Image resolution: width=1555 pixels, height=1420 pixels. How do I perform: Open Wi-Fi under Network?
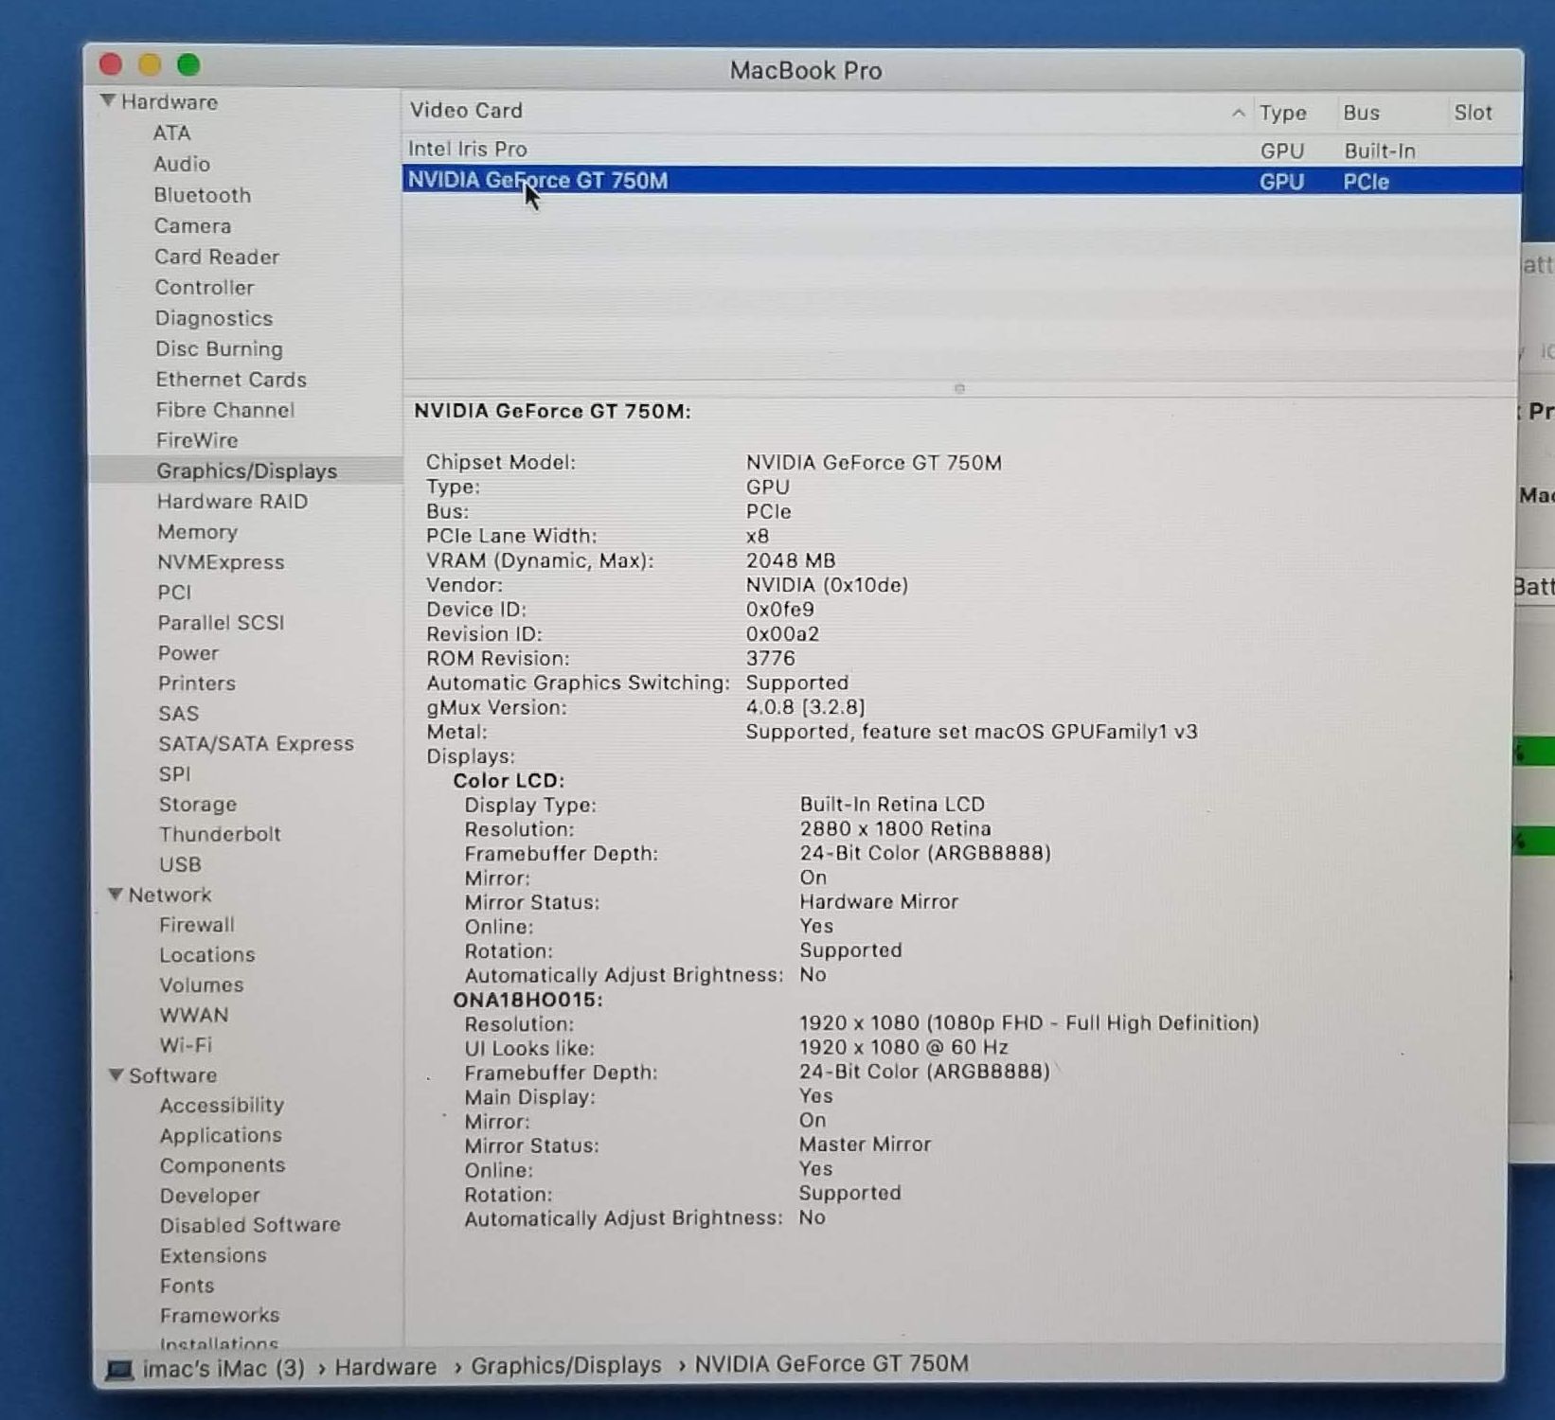(186, 1045)
